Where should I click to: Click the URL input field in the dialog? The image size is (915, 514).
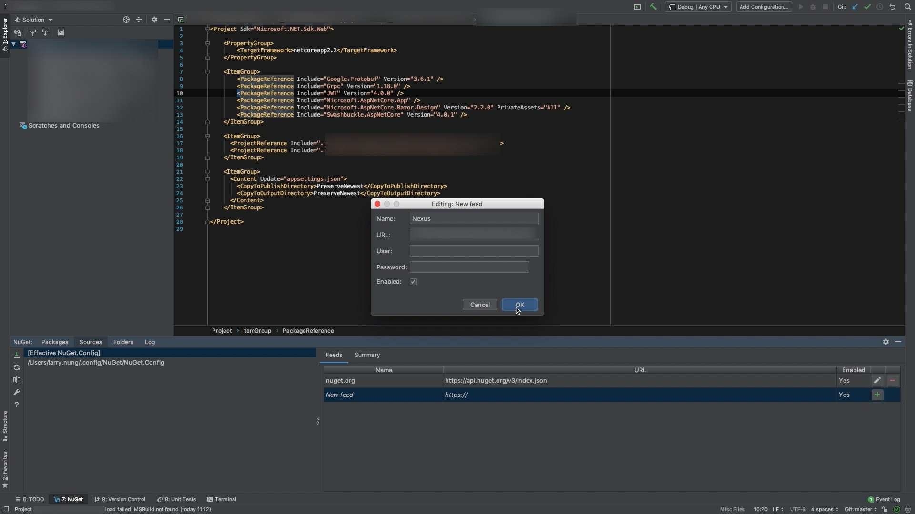[474, 235]
